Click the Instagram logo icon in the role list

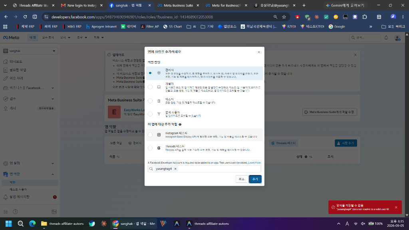[x=159, y=135]
